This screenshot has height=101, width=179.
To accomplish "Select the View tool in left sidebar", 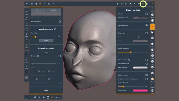I will click(x=27, y=13).
